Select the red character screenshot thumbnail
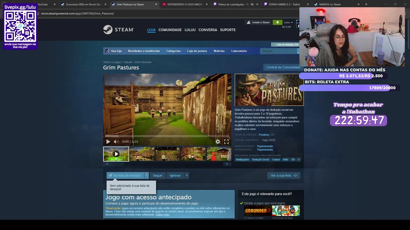Image resolution: width=410 pixels, height=230 pixels. [x=219, y=154]
